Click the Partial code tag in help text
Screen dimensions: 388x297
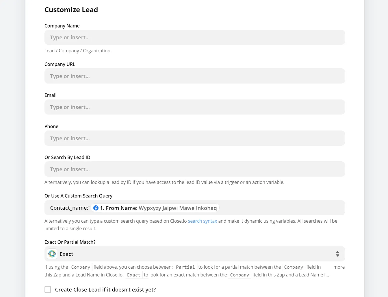185,267
